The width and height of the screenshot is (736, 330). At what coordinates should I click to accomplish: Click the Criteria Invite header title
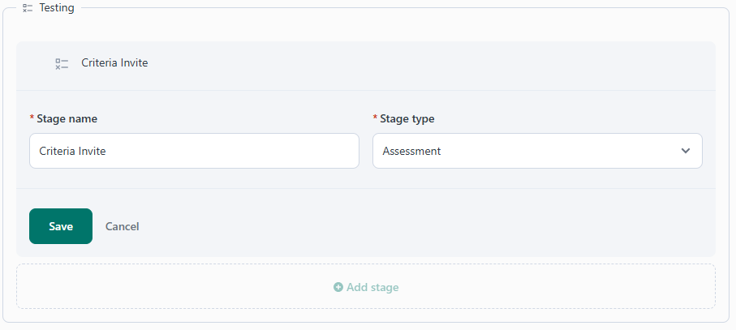coord(114,62)
